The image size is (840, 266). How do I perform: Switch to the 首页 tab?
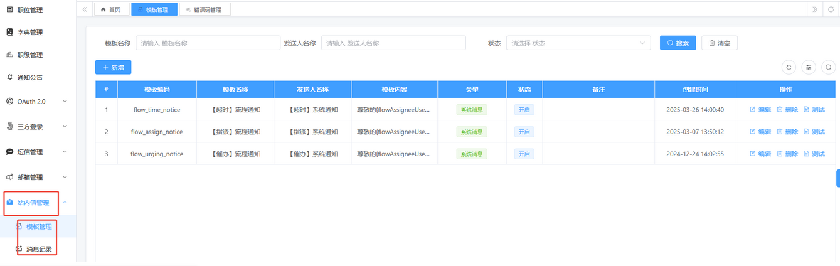[111, 9]
